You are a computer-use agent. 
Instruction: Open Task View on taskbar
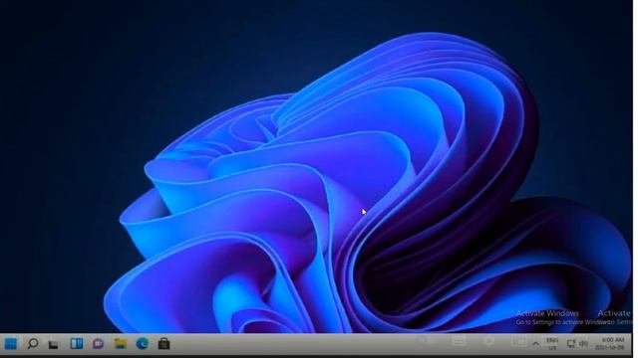53,345
